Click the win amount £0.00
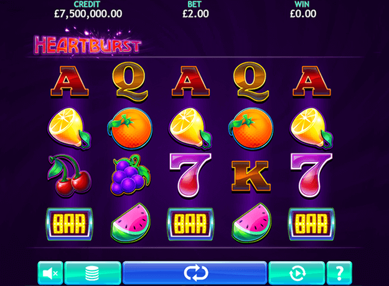This screenshot has width=389, height=286. coord(303,14)
